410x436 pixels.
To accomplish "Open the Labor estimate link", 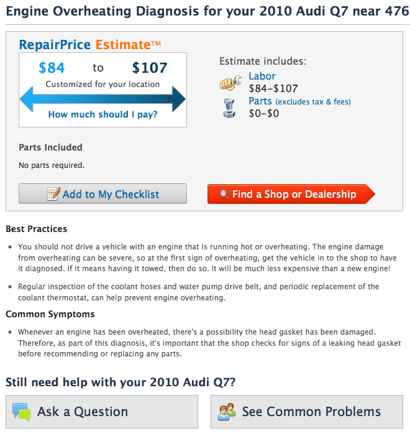I will [x=262, y=76].
